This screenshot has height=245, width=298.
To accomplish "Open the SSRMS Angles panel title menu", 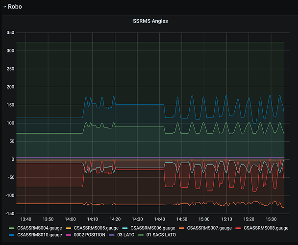I will pyautogui.click(x=150, y=21).
